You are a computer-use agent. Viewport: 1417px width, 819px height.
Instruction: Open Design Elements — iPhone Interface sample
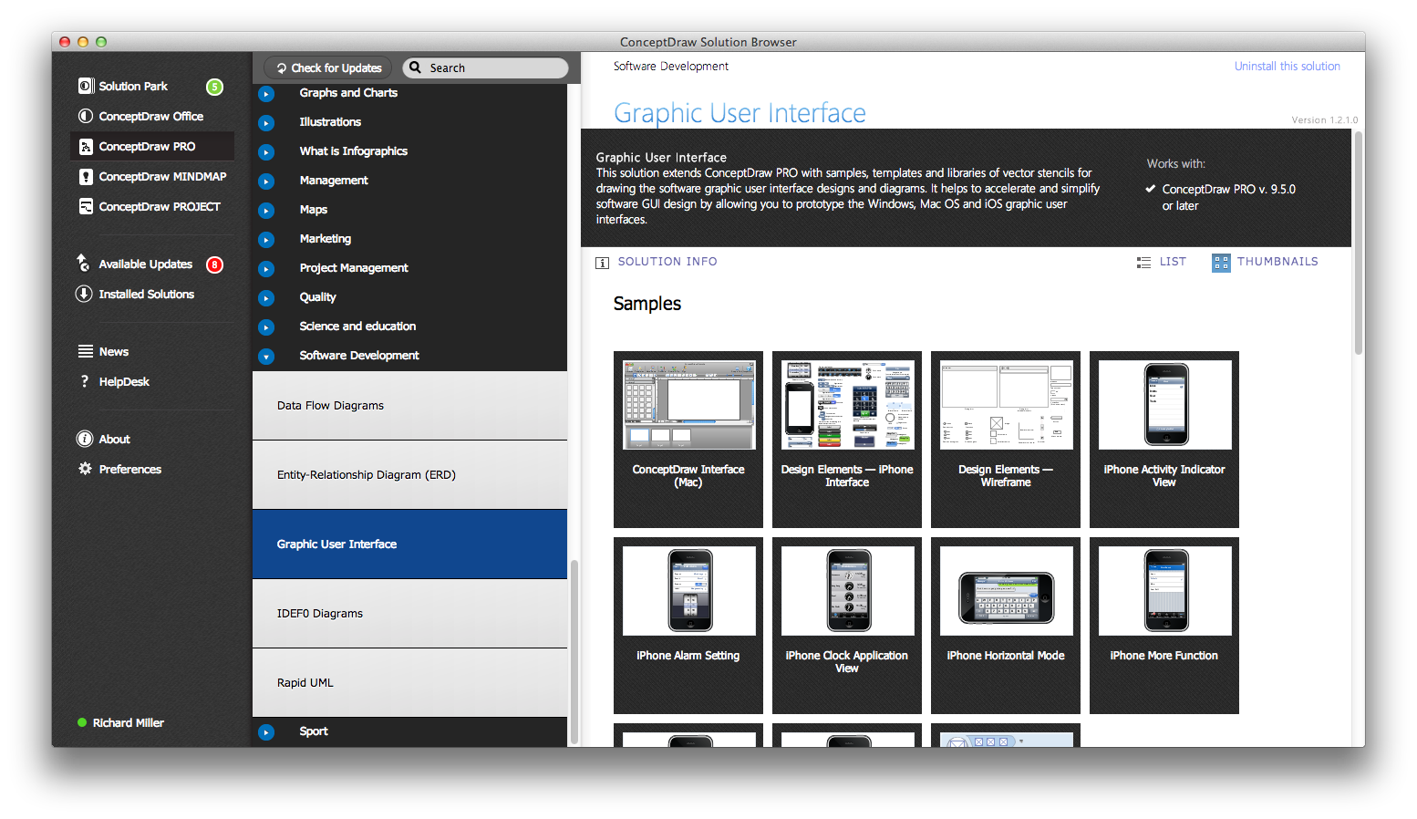847,440
